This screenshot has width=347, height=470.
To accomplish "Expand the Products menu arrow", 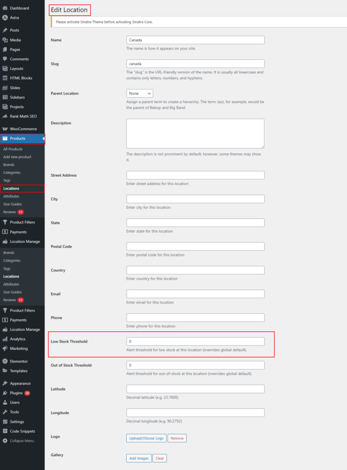I will 43,139.
